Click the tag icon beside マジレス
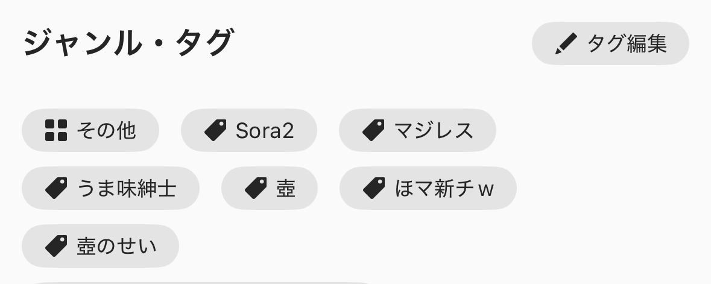Viewport: 711px width, 284px height. 373,130
